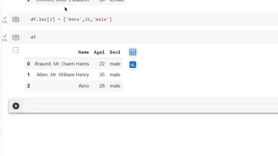Click execution success checkmark for cell 9
The height and width of the screenshot is (156, 278).
pos(5,36)
